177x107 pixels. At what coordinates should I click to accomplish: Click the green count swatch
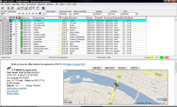pos(162,57)
